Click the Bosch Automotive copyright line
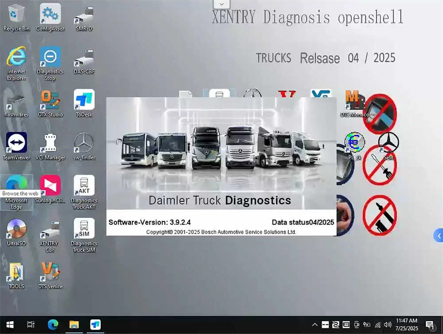The image size is (443, 334). [221, 232]
